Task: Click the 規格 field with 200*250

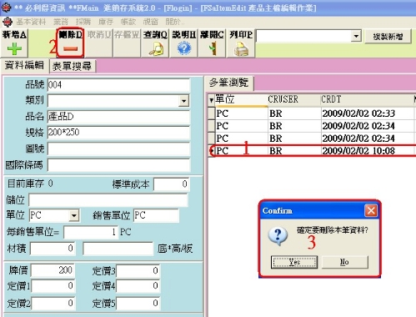Action: tap(118, 133)
